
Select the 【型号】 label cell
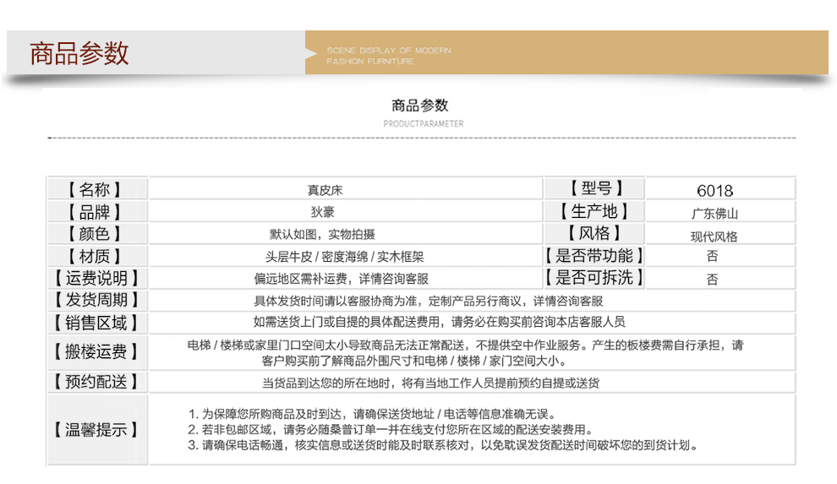tap(594, 188)
